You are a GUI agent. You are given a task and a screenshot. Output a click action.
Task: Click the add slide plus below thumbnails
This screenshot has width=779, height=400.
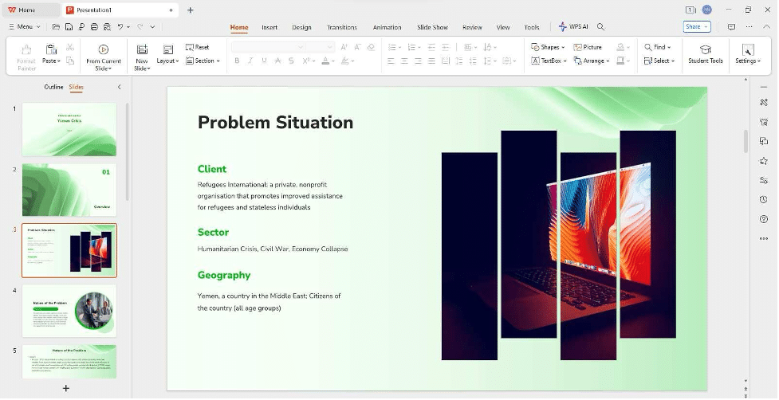66,388
